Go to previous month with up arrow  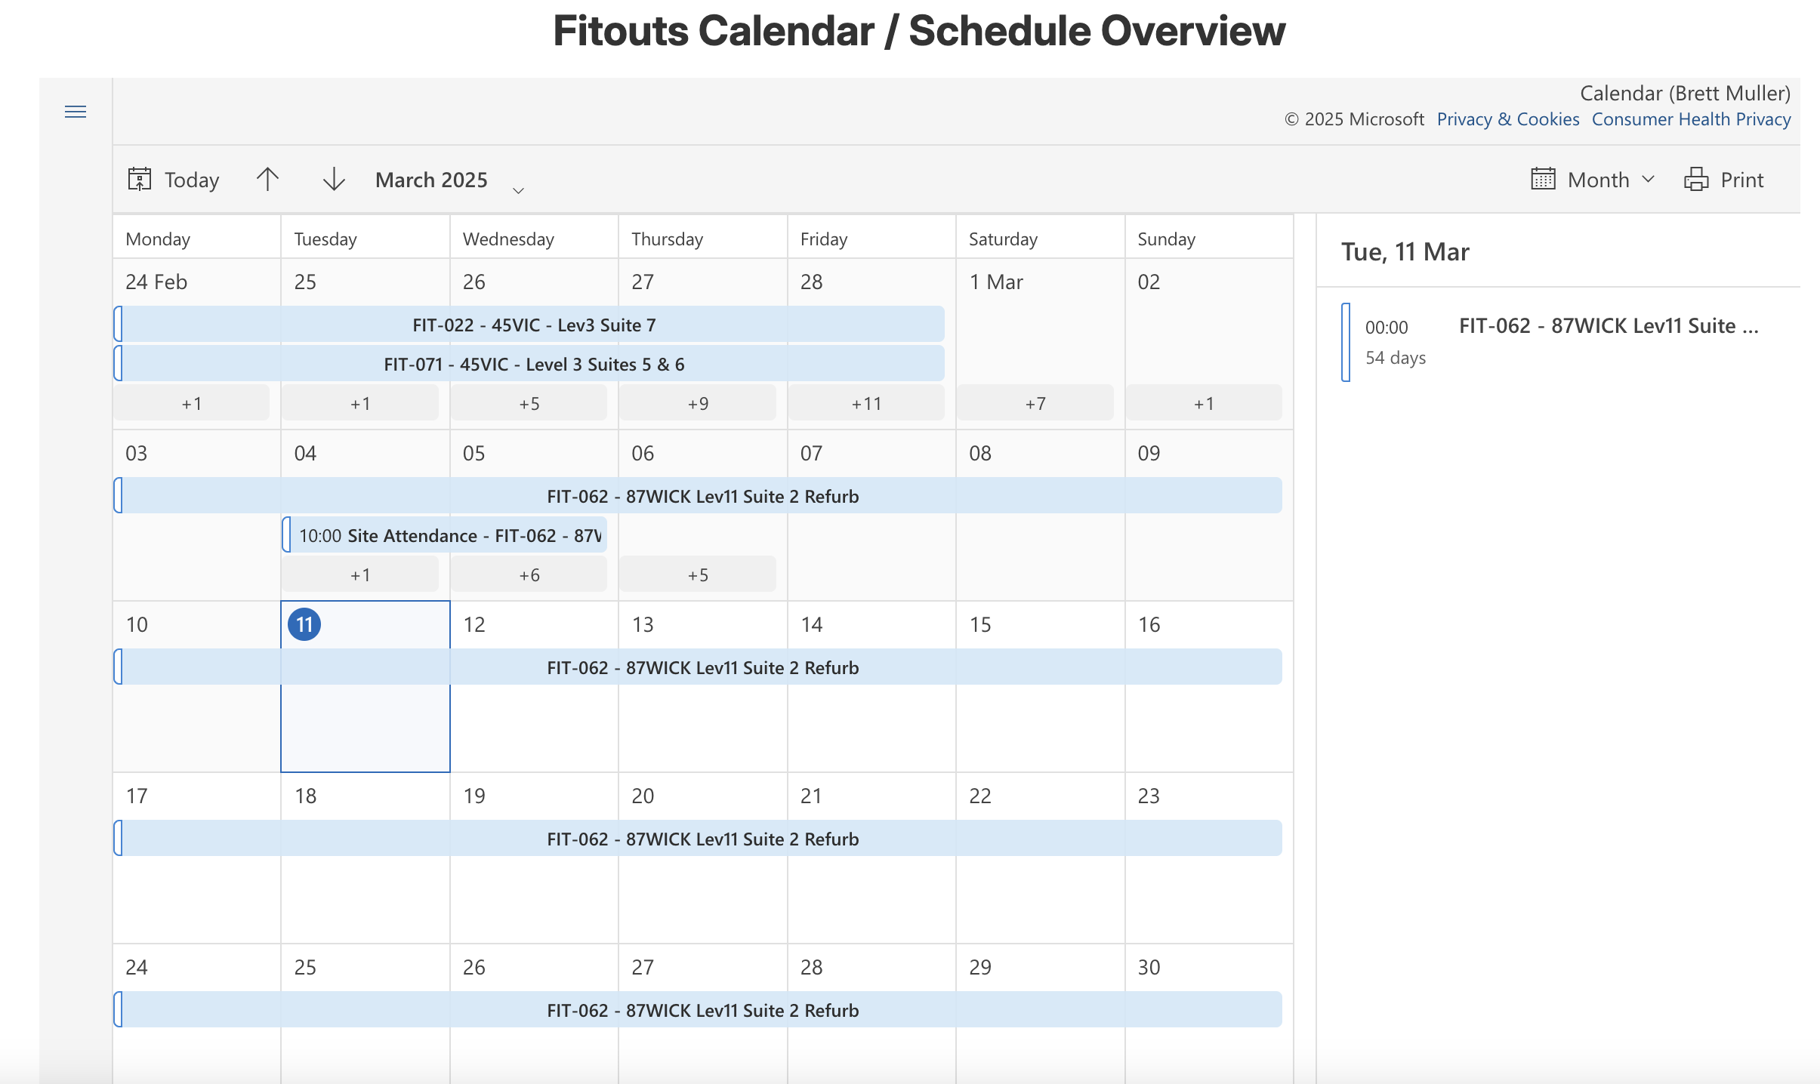(x=267, y=179)
